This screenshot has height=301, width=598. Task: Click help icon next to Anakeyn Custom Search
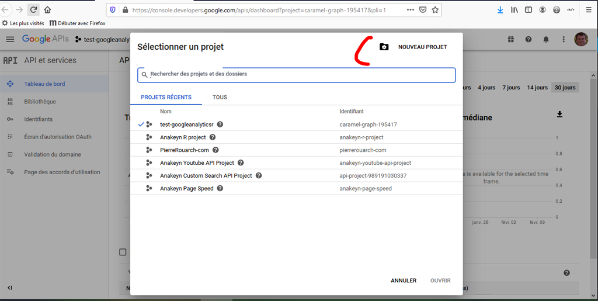[259, 175]
